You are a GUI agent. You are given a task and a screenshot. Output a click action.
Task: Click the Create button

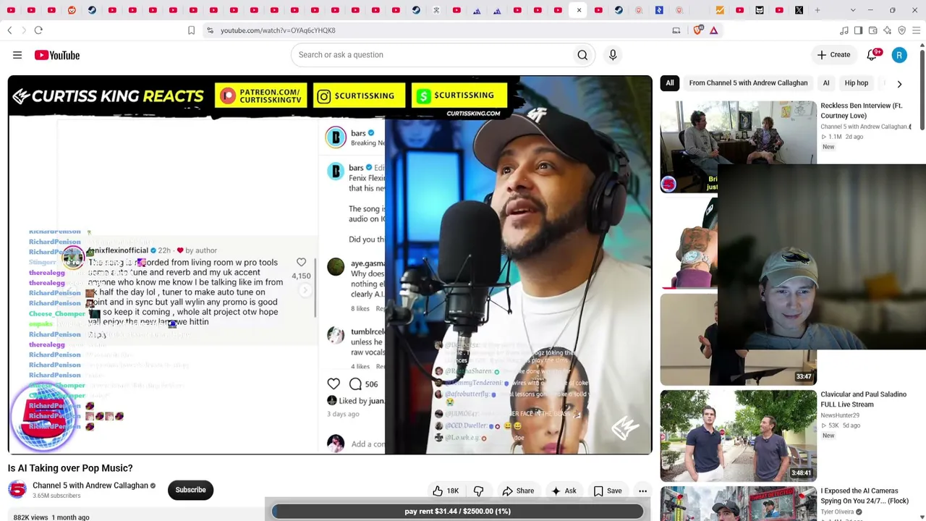click(833, 55)
